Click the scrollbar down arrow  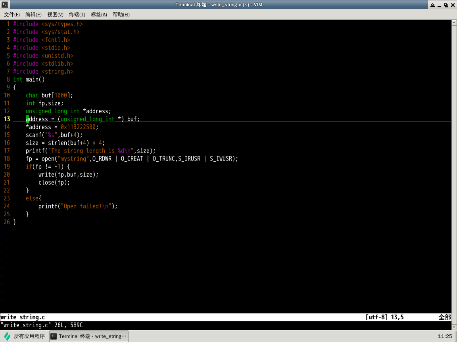[454, 326]
